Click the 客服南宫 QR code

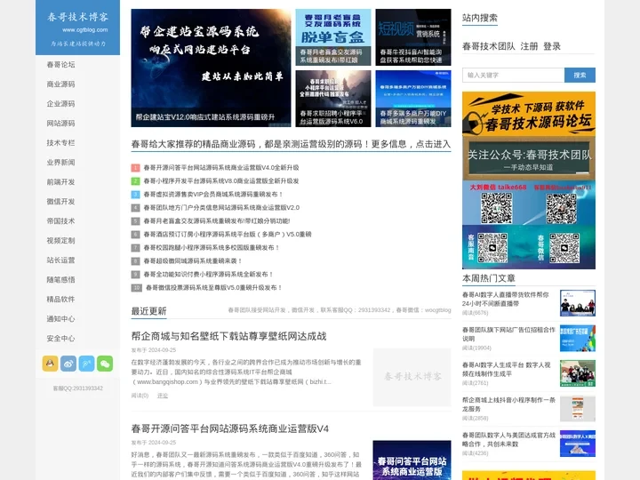(x=492, y=248)
